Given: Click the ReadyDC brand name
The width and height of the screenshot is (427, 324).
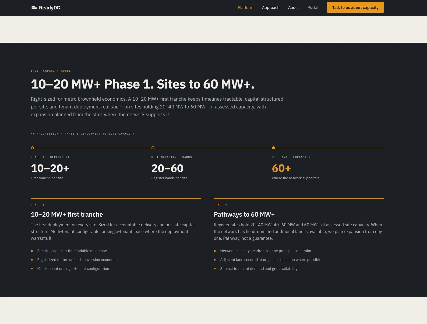Looking at the screenshot, I should point(50,8).
